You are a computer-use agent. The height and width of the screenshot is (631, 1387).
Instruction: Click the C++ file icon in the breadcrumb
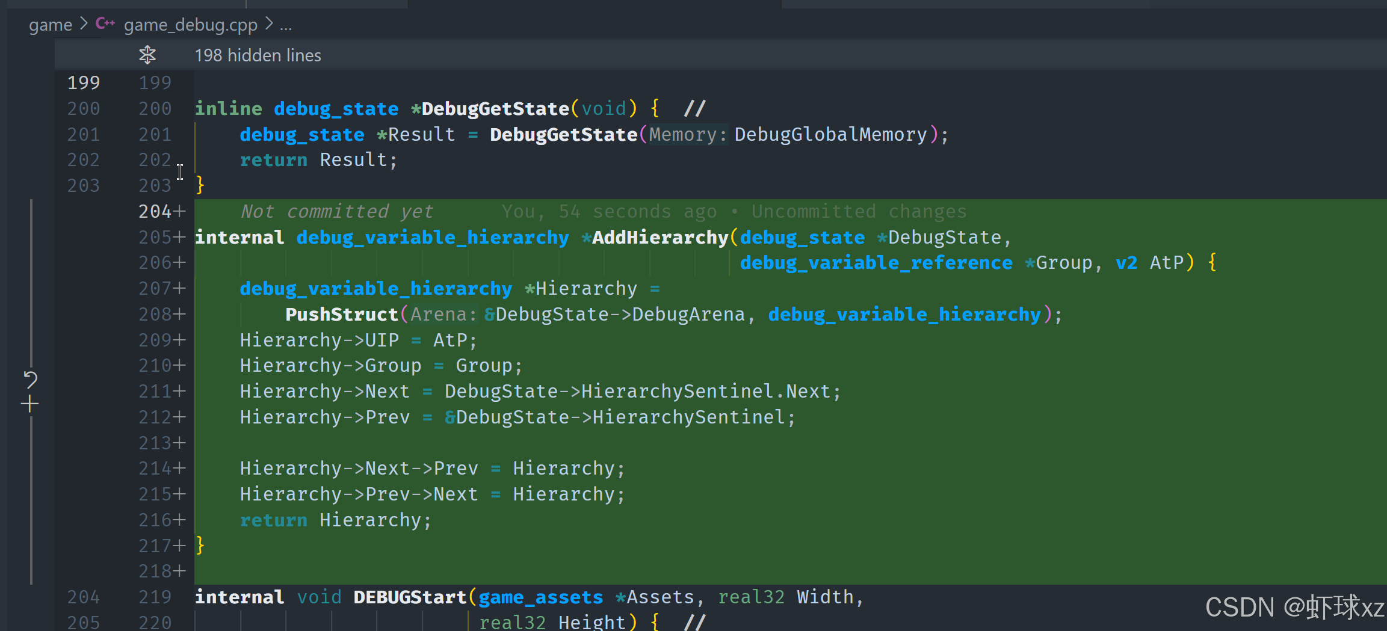pos(105,23)
